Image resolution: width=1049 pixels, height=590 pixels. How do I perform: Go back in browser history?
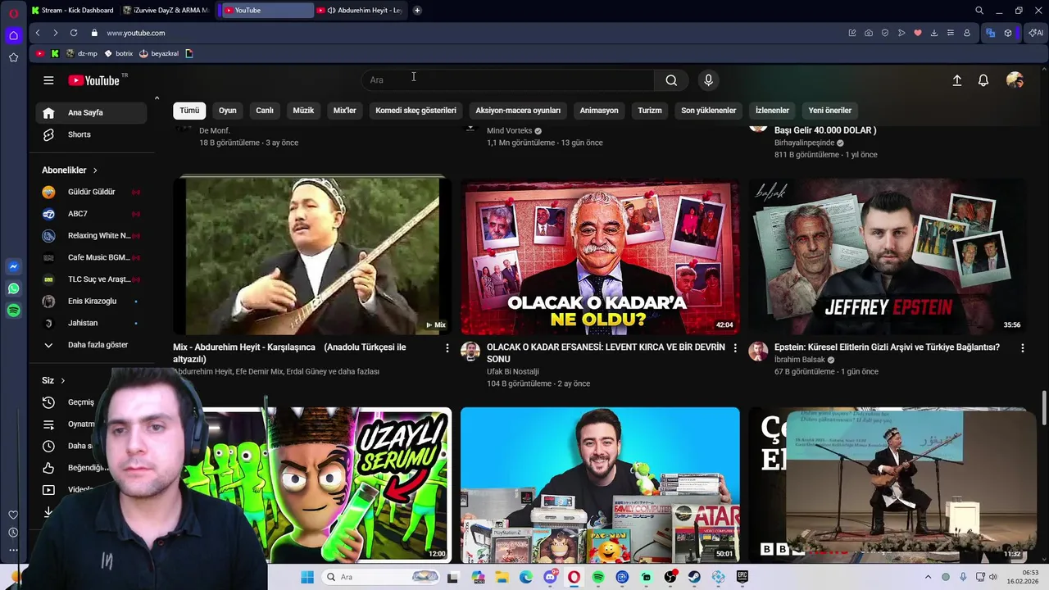tap(38, 33)
